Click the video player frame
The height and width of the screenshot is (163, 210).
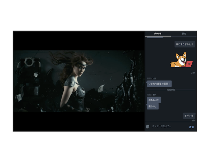[x=79, y=81]
